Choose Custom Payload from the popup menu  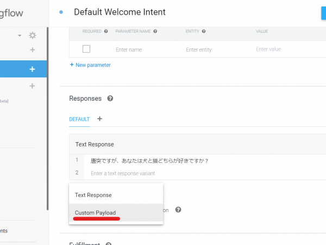(95, 212)
